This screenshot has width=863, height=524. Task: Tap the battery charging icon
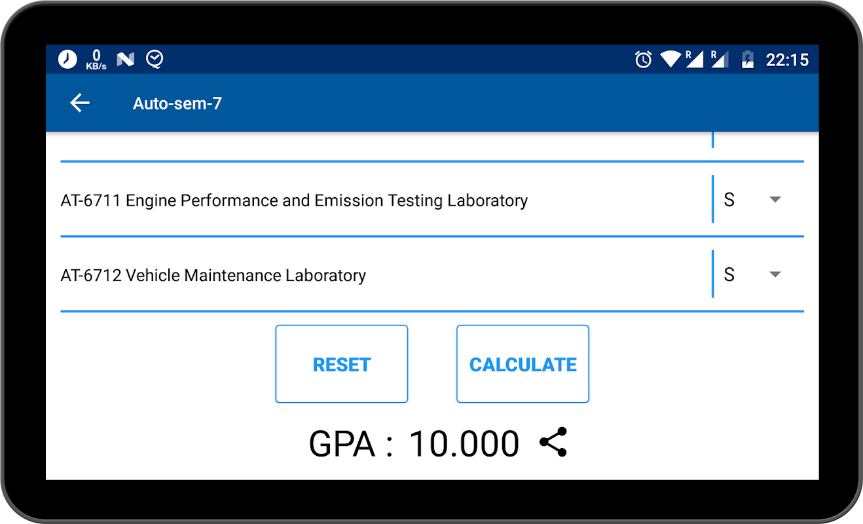tap(747, 60)
